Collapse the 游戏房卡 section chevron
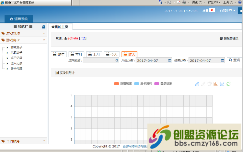The image size is (243, 152). coord(44,40)
